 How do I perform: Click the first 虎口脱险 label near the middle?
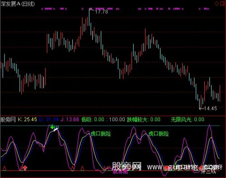click(x=101, y=133)
